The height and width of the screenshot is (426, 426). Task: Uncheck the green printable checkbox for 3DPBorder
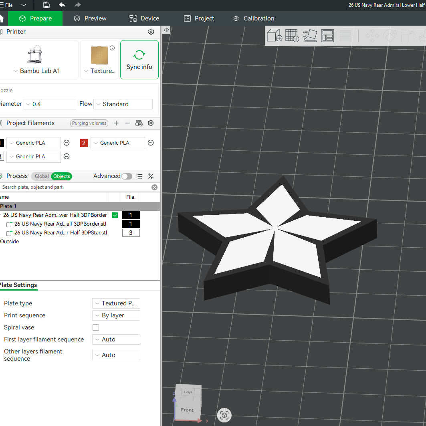[x=115, y=215]
